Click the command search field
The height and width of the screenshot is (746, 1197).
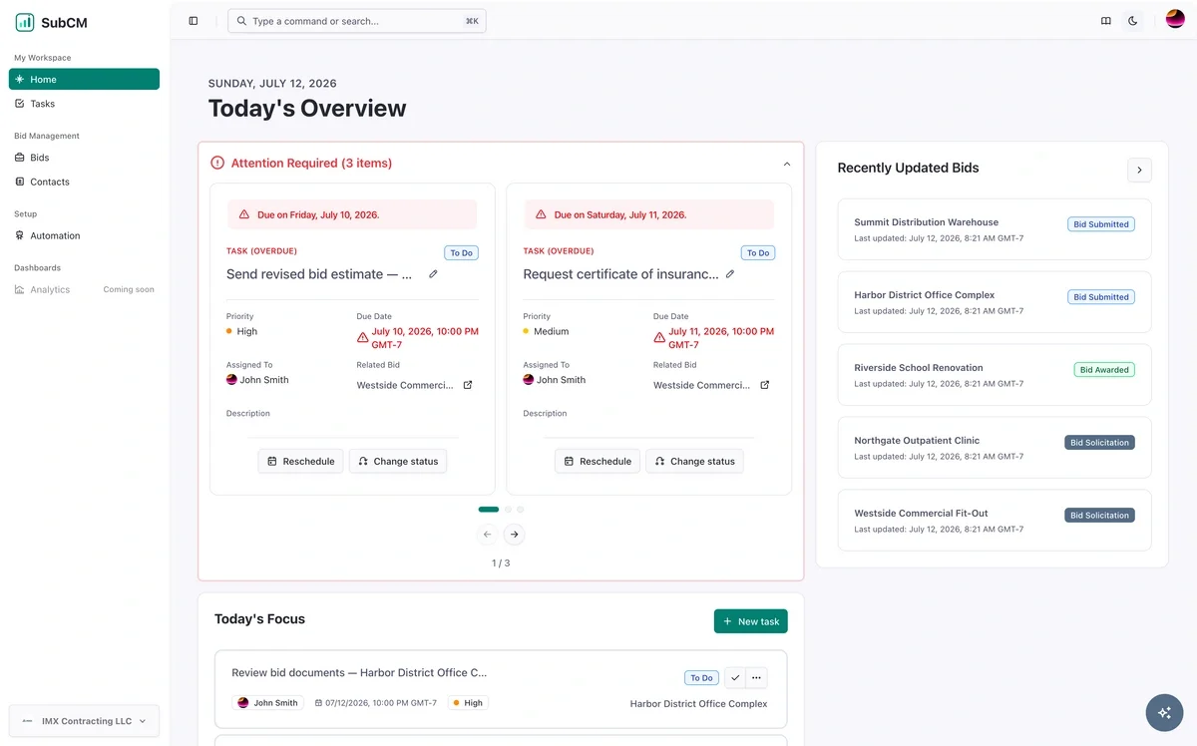click(357, 21)
